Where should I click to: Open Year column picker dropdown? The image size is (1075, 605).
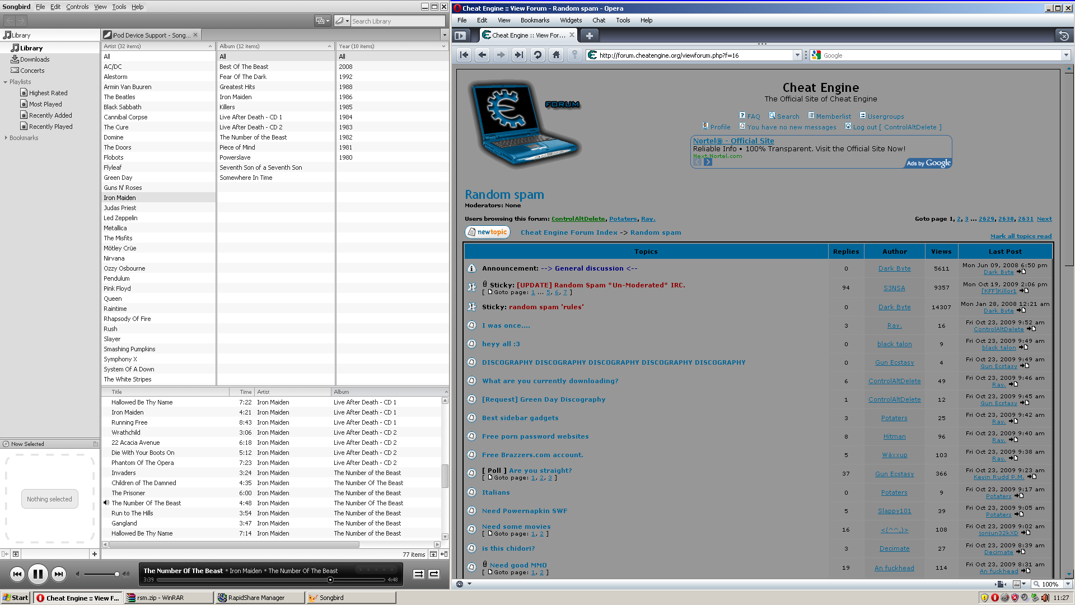coord(444,46)
